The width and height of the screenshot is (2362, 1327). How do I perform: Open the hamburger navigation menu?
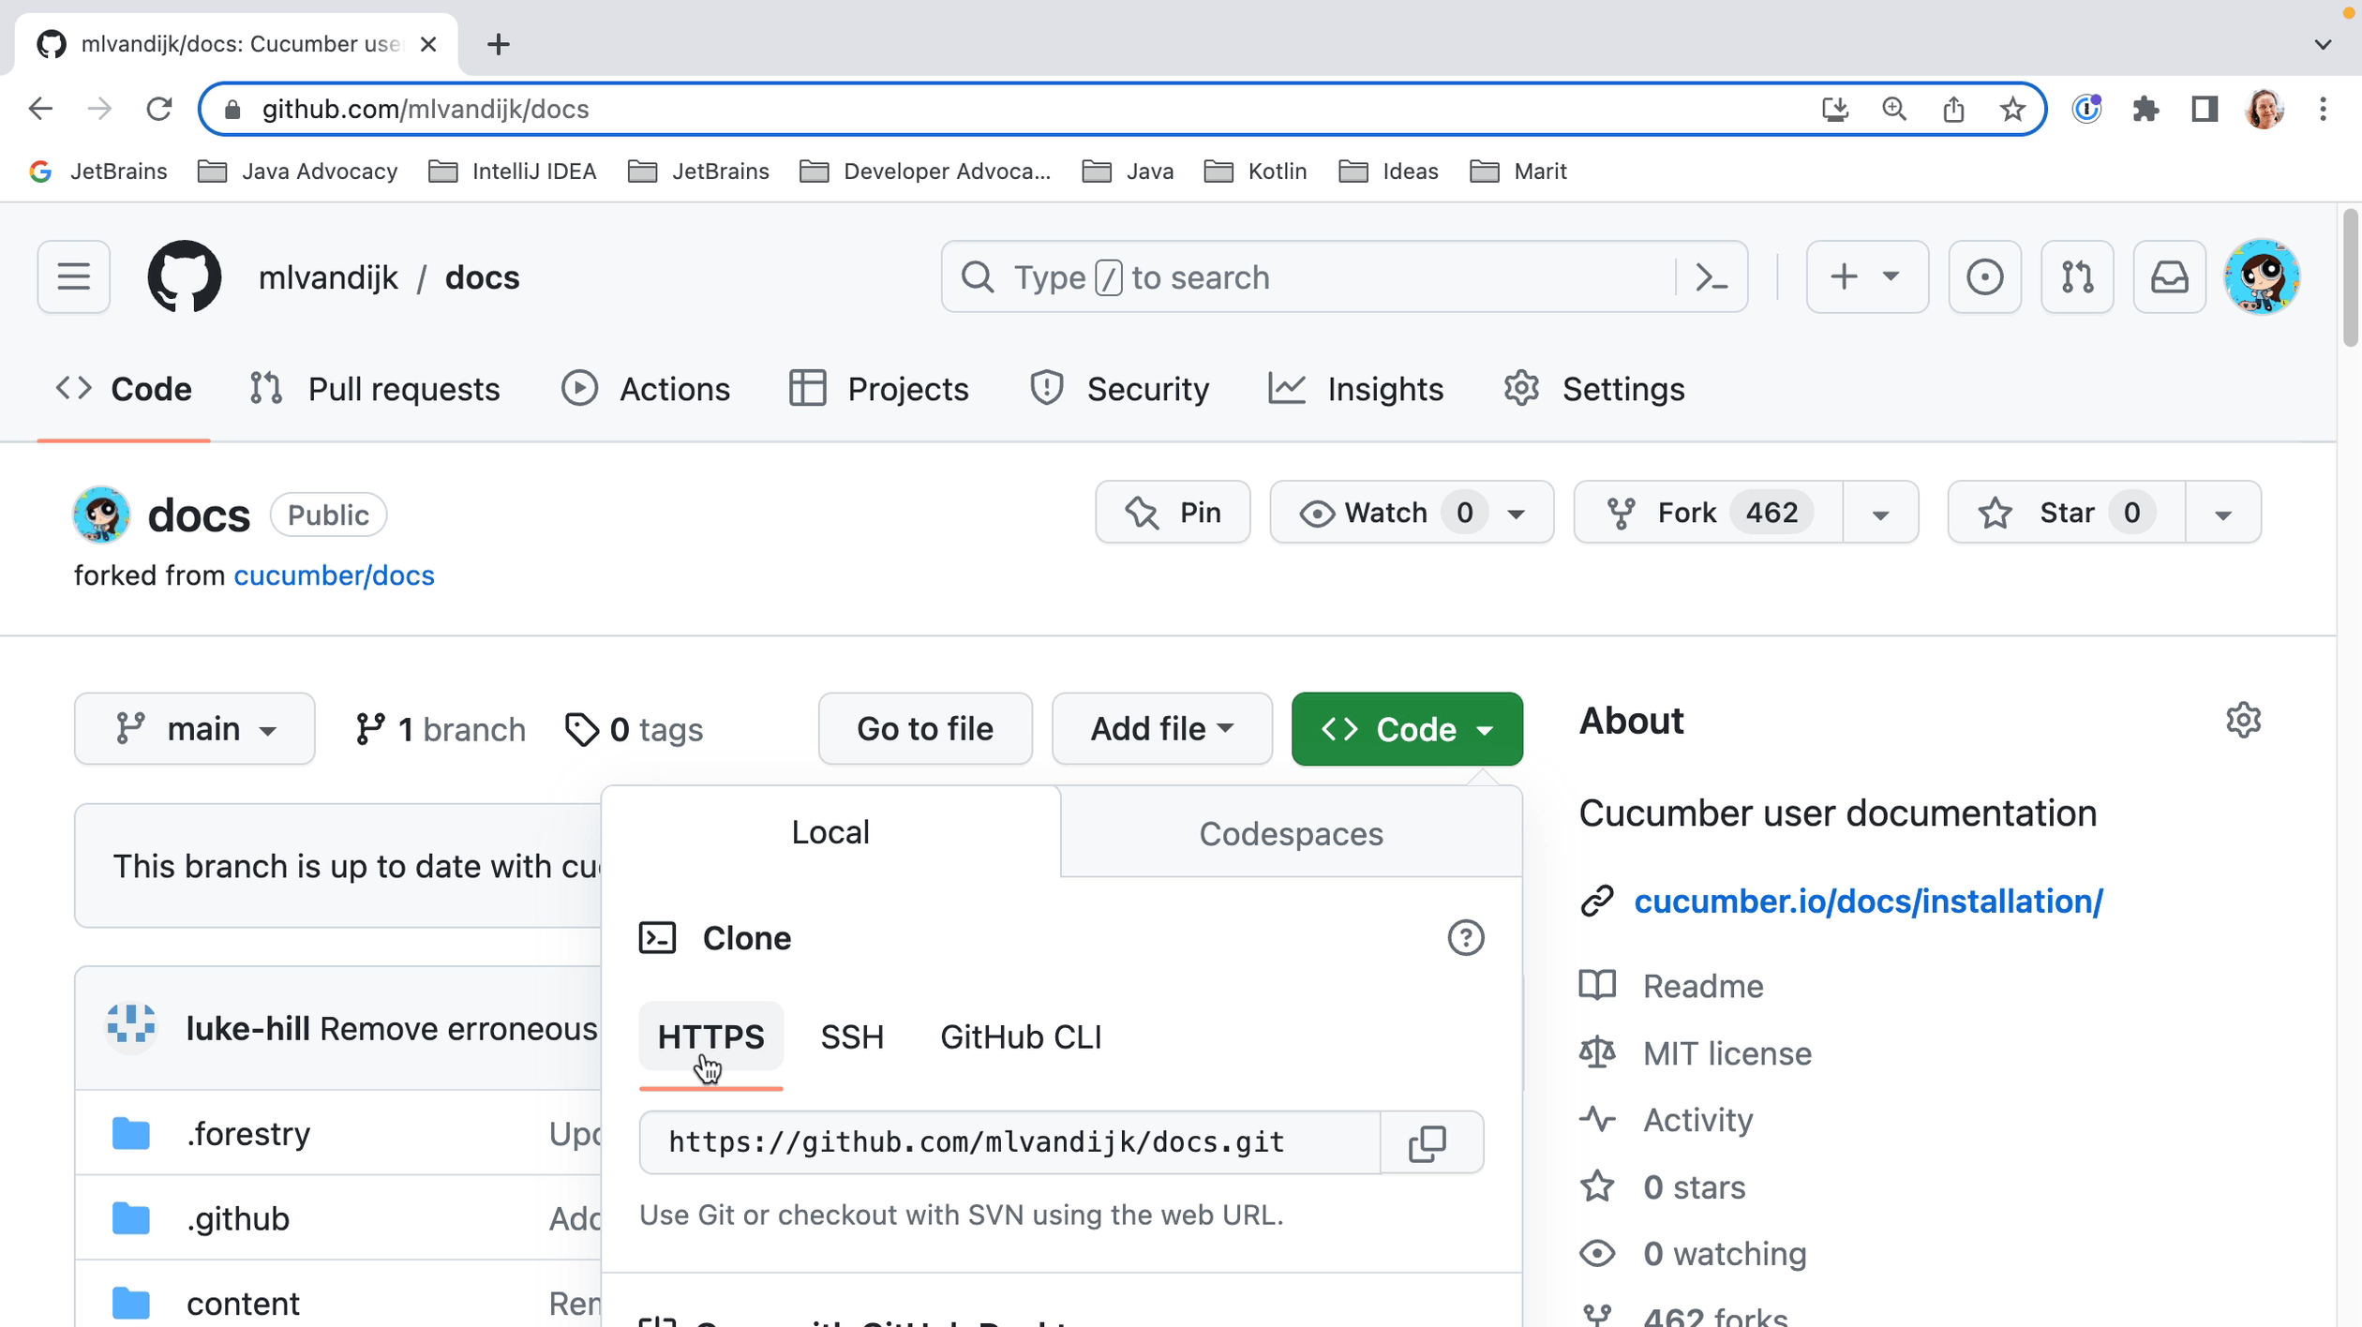pyautogui.click(x=73, y=277)
